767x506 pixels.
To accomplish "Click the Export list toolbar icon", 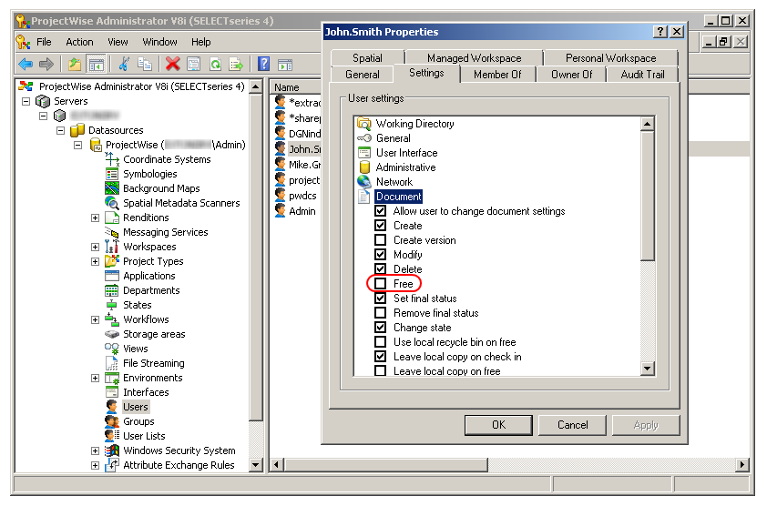I will click(236, 64).
